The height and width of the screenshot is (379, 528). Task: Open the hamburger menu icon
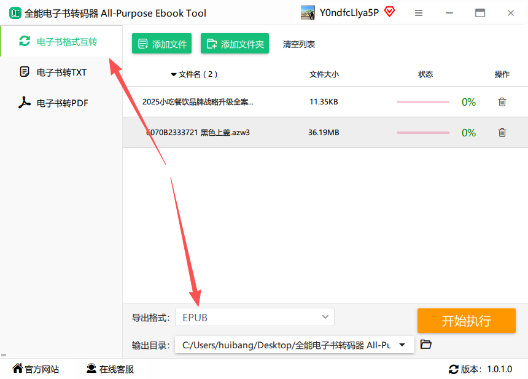tap(419, 13)
